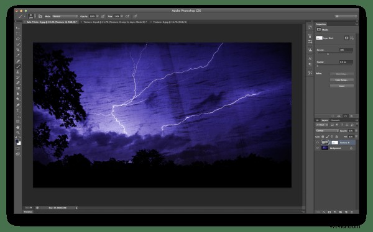Create a new layer icon
This screenshot has height=232, width=373.
[x=346, y=212]
